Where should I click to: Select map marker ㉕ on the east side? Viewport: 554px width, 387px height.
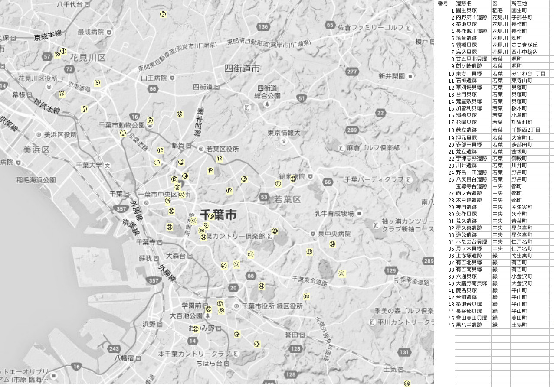pos(341,273)
